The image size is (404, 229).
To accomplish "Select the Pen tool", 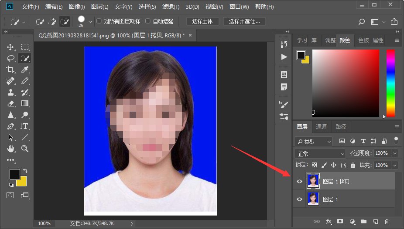I will click(10, 126).
